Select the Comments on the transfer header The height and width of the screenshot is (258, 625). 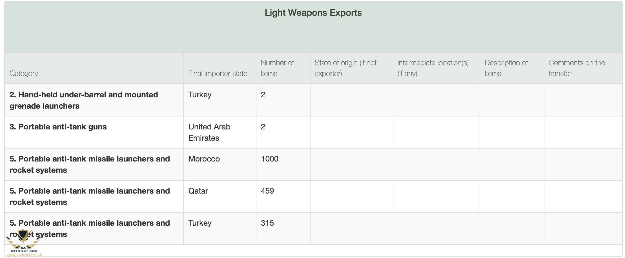coord(577,68)
